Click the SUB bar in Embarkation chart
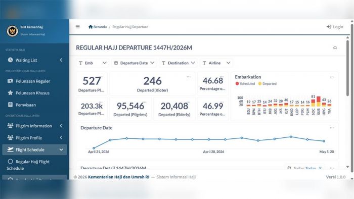 319,102
